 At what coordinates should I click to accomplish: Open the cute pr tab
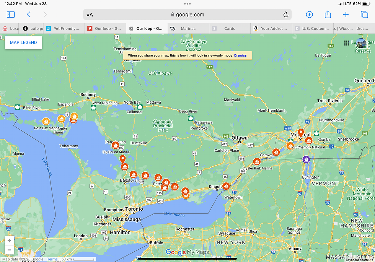tap(31, 28)
